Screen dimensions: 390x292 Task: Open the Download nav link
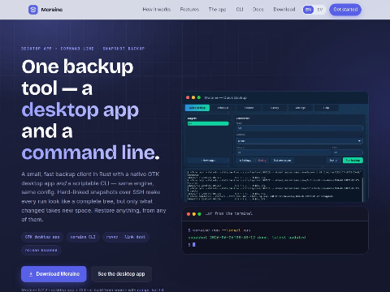click(284, 10)
